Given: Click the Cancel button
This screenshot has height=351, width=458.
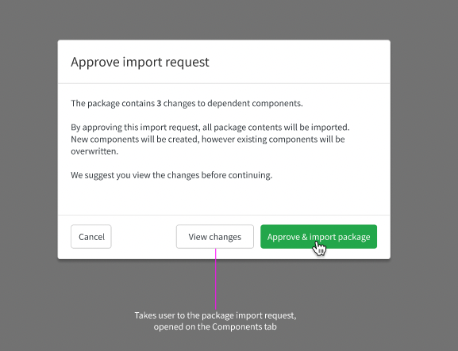Looking at the screenshot, I should pos(91,236).
